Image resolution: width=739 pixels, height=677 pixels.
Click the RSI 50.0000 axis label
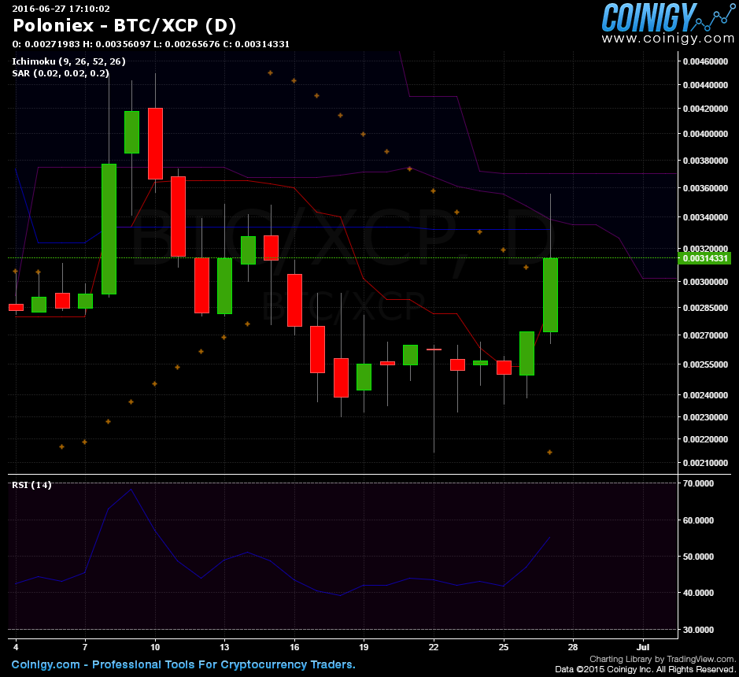(698, 557)
